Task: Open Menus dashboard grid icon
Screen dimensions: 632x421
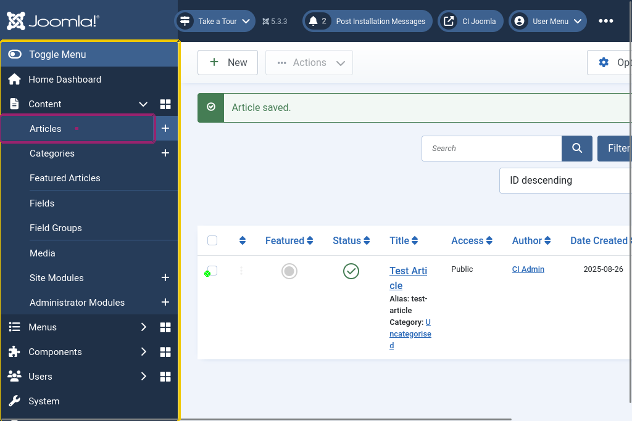Action: click(x=165, y=327)
